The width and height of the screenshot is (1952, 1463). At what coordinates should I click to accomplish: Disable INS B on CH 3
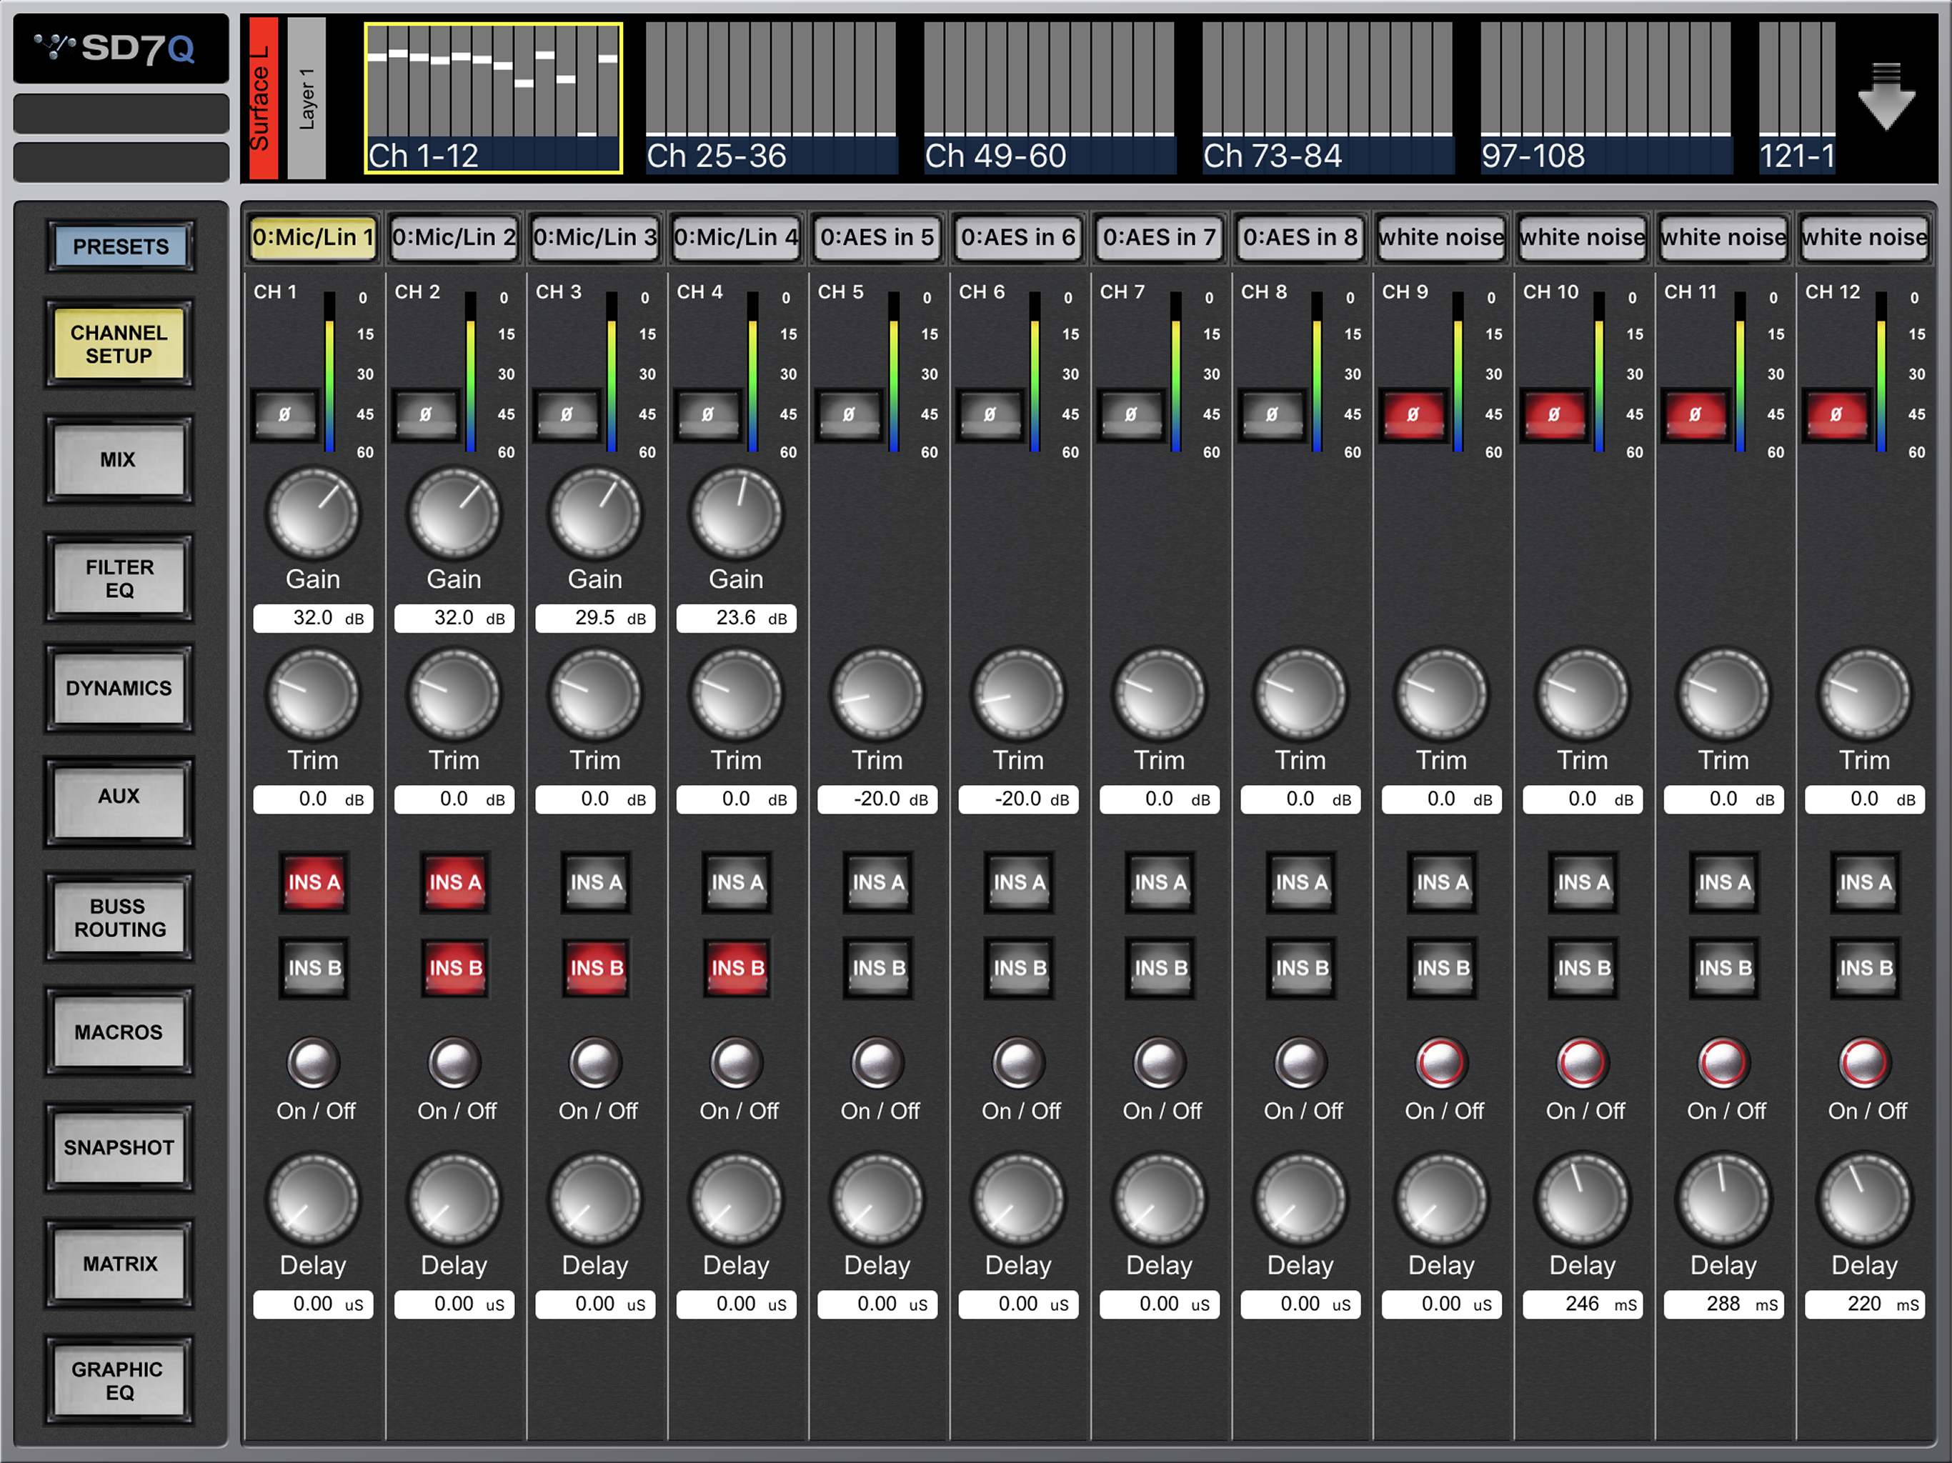(596, 968)
